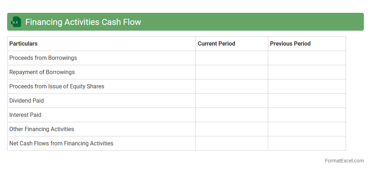Click Current Period cell for Other Financing Activities
The width and height of the screenshot is (371, 171).
coord(232,129)
